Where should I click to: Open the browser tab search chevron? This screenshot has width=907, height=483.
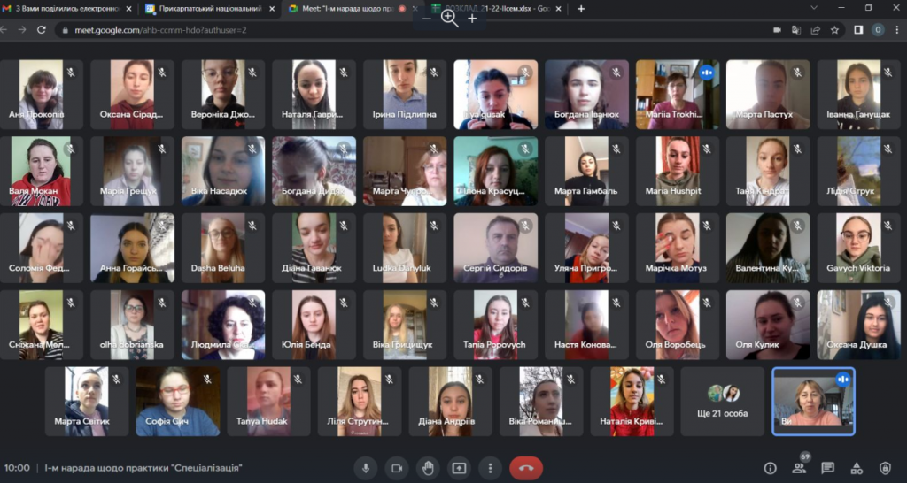[x=814, y=8]
